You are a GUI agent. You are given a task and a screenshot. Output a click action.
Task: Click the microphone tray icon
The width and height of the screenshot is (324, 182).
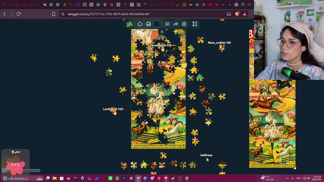(x=292, y=178)
